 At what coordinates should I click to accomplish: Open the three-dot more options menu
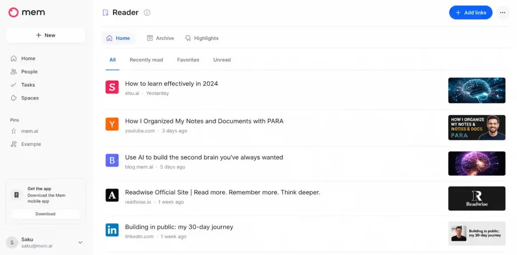pos(502,13)
